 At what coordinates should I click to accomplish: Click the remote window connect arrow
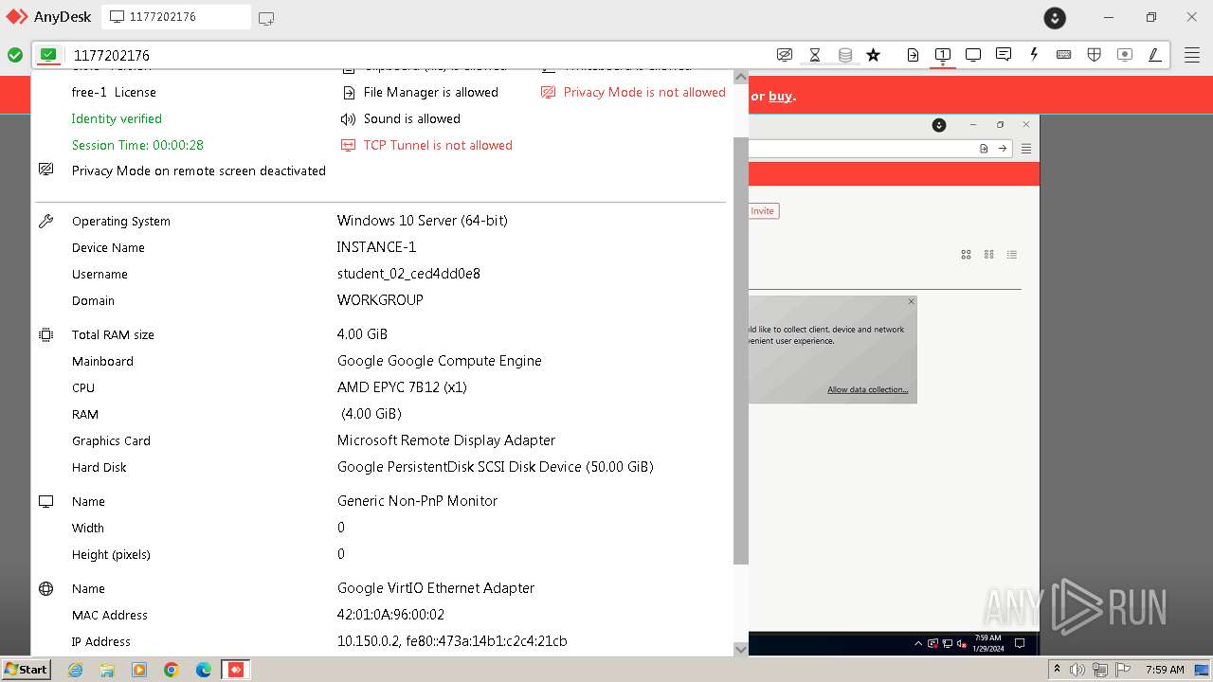(x=1002, y=149)
